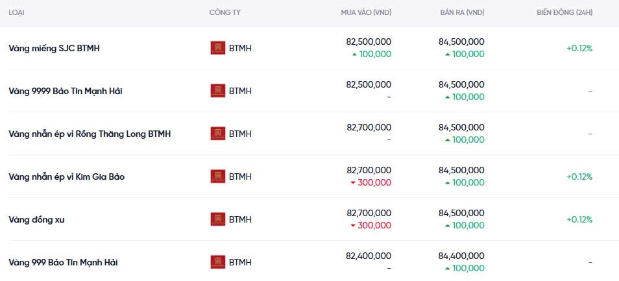This screenshot has width=619, height=281.
Task: Sort by BIẾN ĐỘNG (24H) column
Action: (564, 13)
